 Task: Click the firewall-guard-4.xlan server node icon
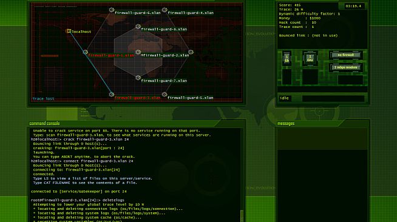pos(165,10)
